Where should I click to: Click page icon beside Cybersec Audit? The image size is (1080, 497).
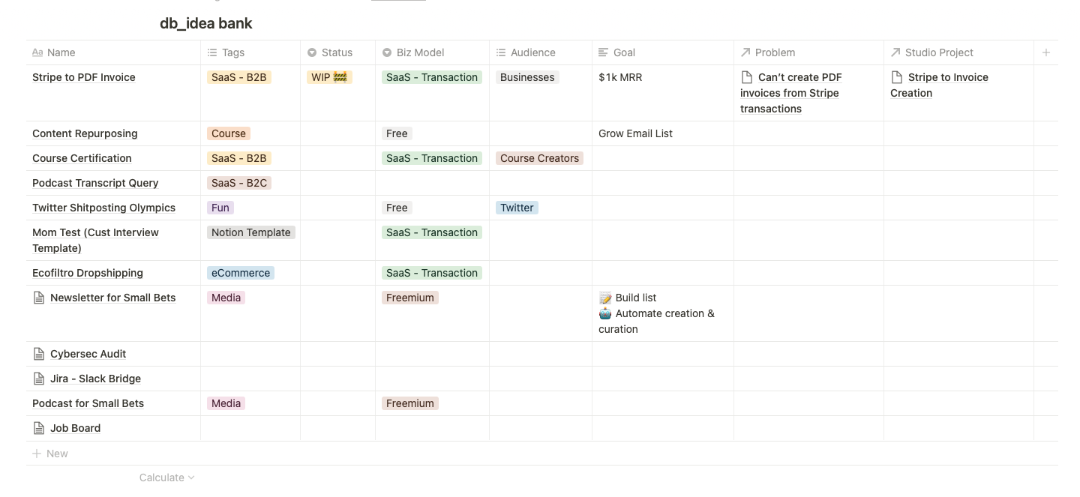click(39, 354)
